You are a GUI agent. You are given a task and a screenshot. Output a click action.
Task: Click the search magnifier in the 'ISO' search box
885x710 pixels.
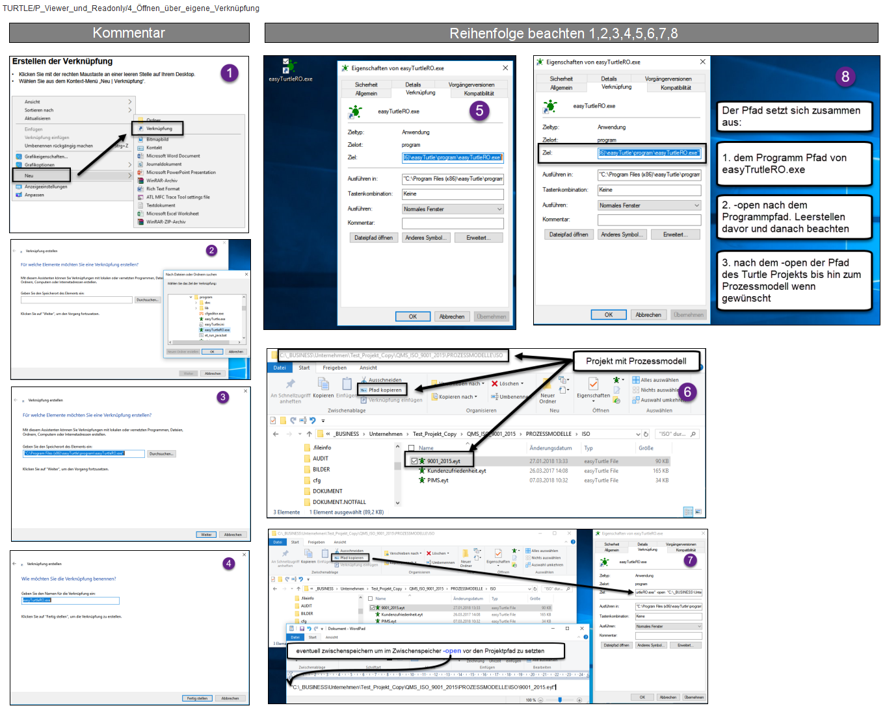coord(693,434)
